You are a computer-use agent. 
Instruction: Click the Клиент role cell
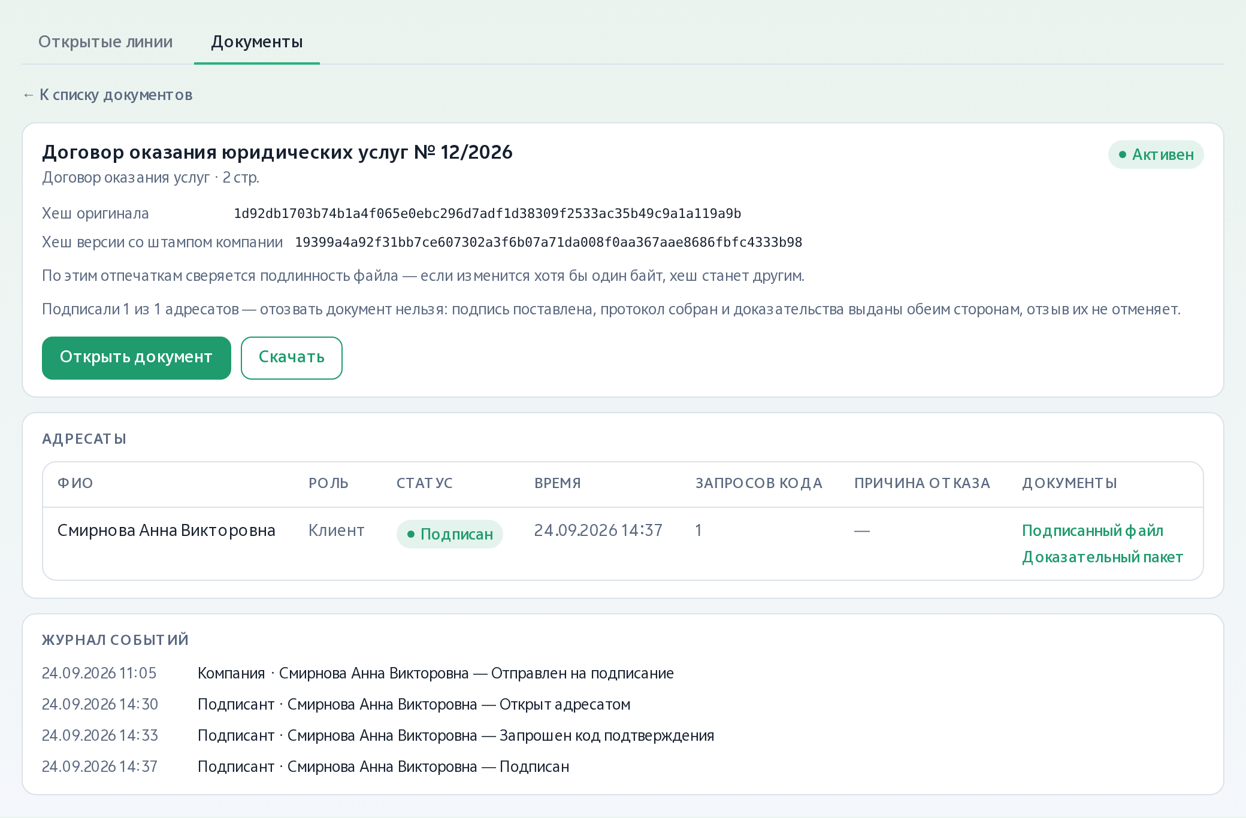(336, 531)
